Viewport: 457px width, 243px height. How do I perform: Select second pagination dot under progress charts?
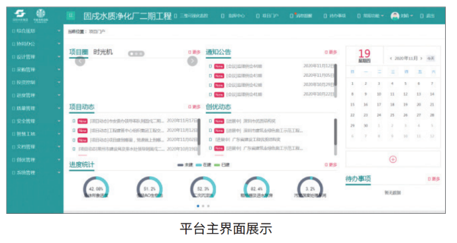[x=203, y=206]
